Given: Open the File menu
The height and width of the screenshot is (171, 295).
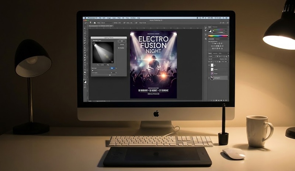Looking at the screenshot, I should click(100, 18).
